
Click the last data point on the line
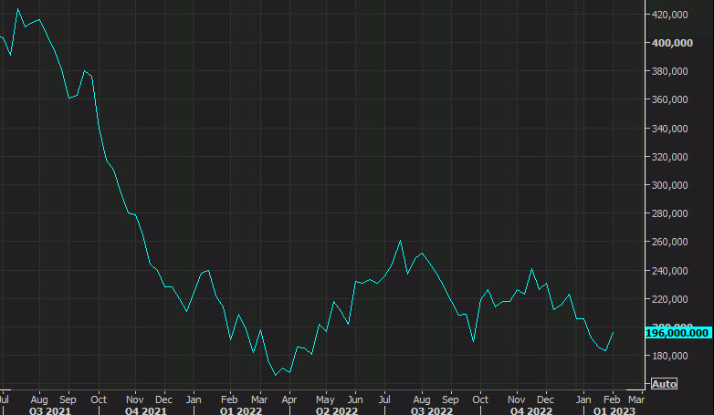click(614, 332)
